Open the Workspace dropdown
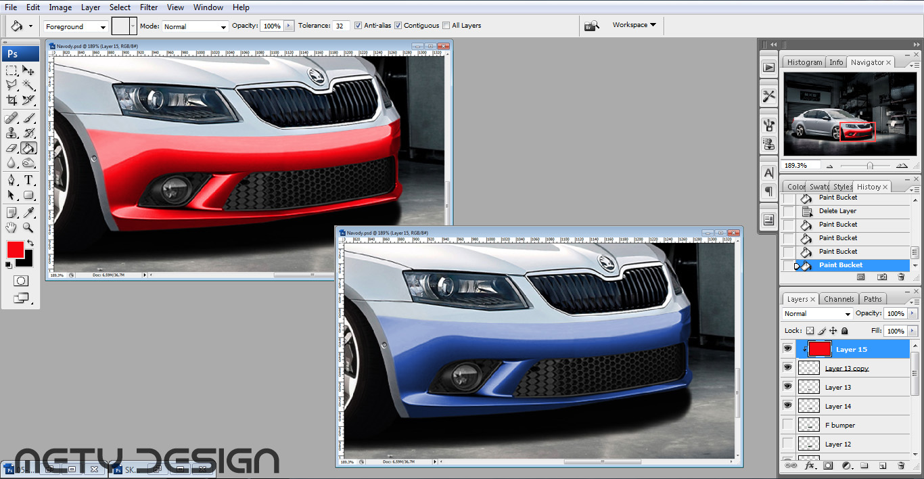 (x=634, y=25)
